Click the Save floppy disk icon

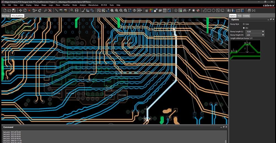point(14,10)
